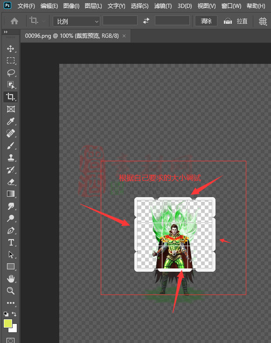Open the 图层(L) menu

click(93, 6)
